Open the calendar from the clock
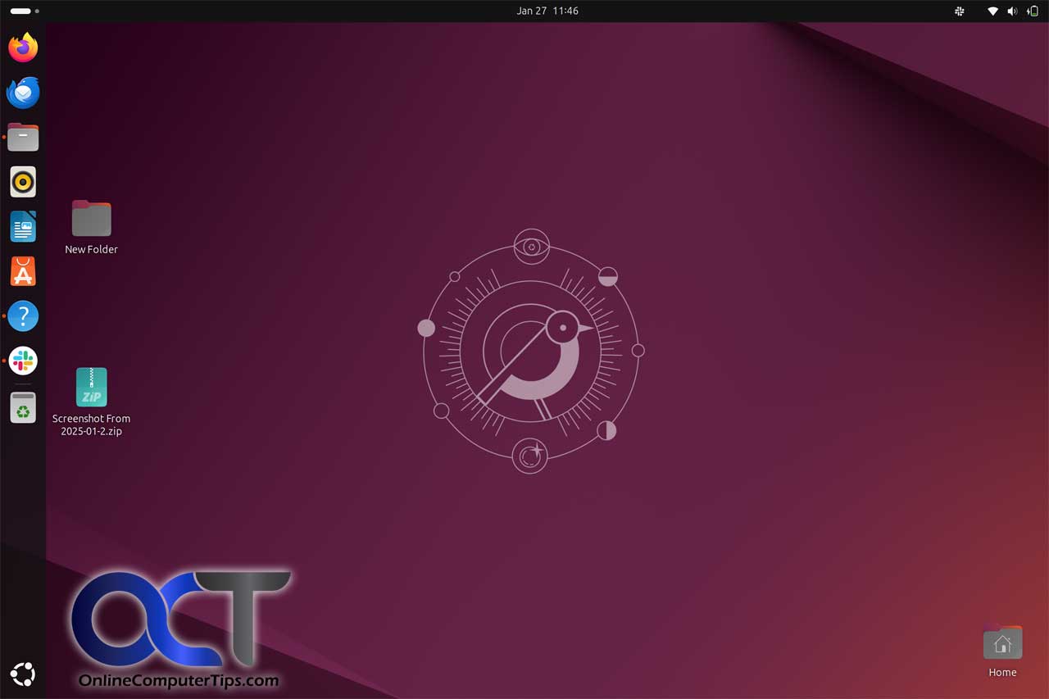The width and height of the screenshot is (1049, 699). (x=547, y=11)
